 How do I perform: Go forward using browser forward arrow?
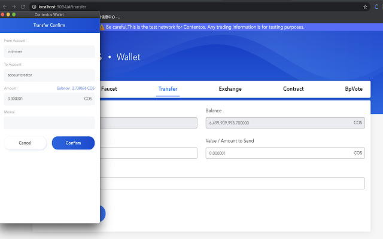coord(14,7)
